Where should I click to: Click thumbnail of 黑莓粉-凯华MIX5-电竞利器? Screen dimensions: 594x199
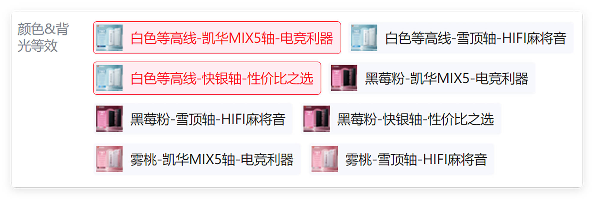344,78
